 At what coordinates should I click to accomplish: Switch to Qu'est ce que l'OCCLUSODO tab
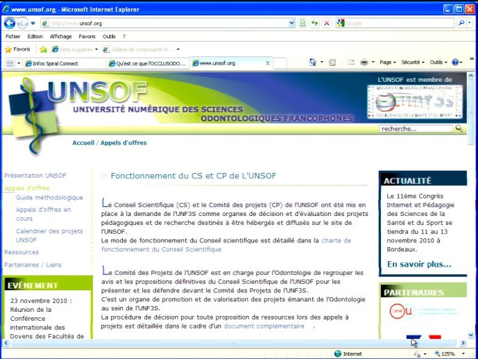148,63
